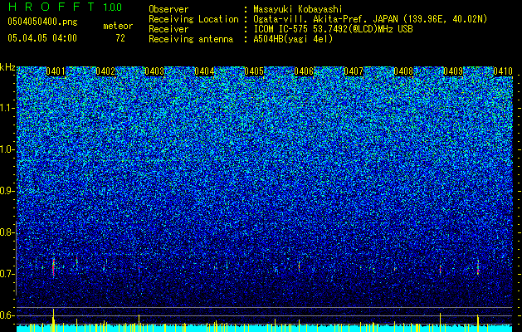Click the 0406 time marker label
Viewport: 522px width, 332px height.
coord(304,71)
